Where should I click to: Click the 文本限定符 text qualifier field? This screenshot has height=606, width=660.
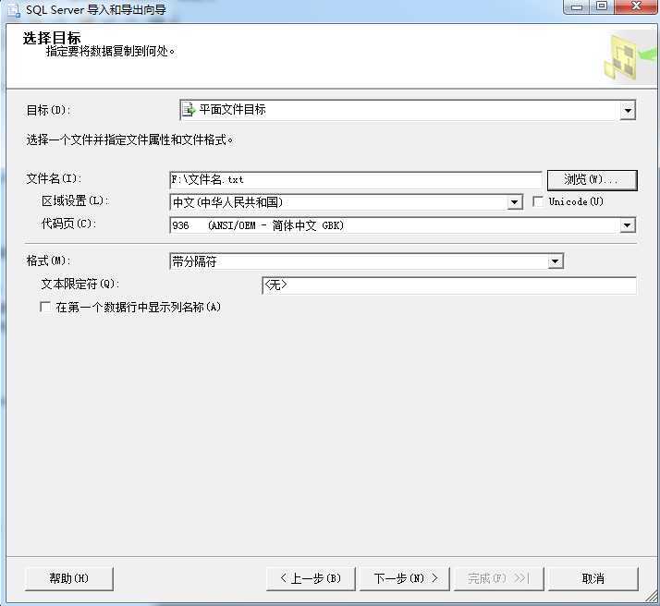pos(449,285)
